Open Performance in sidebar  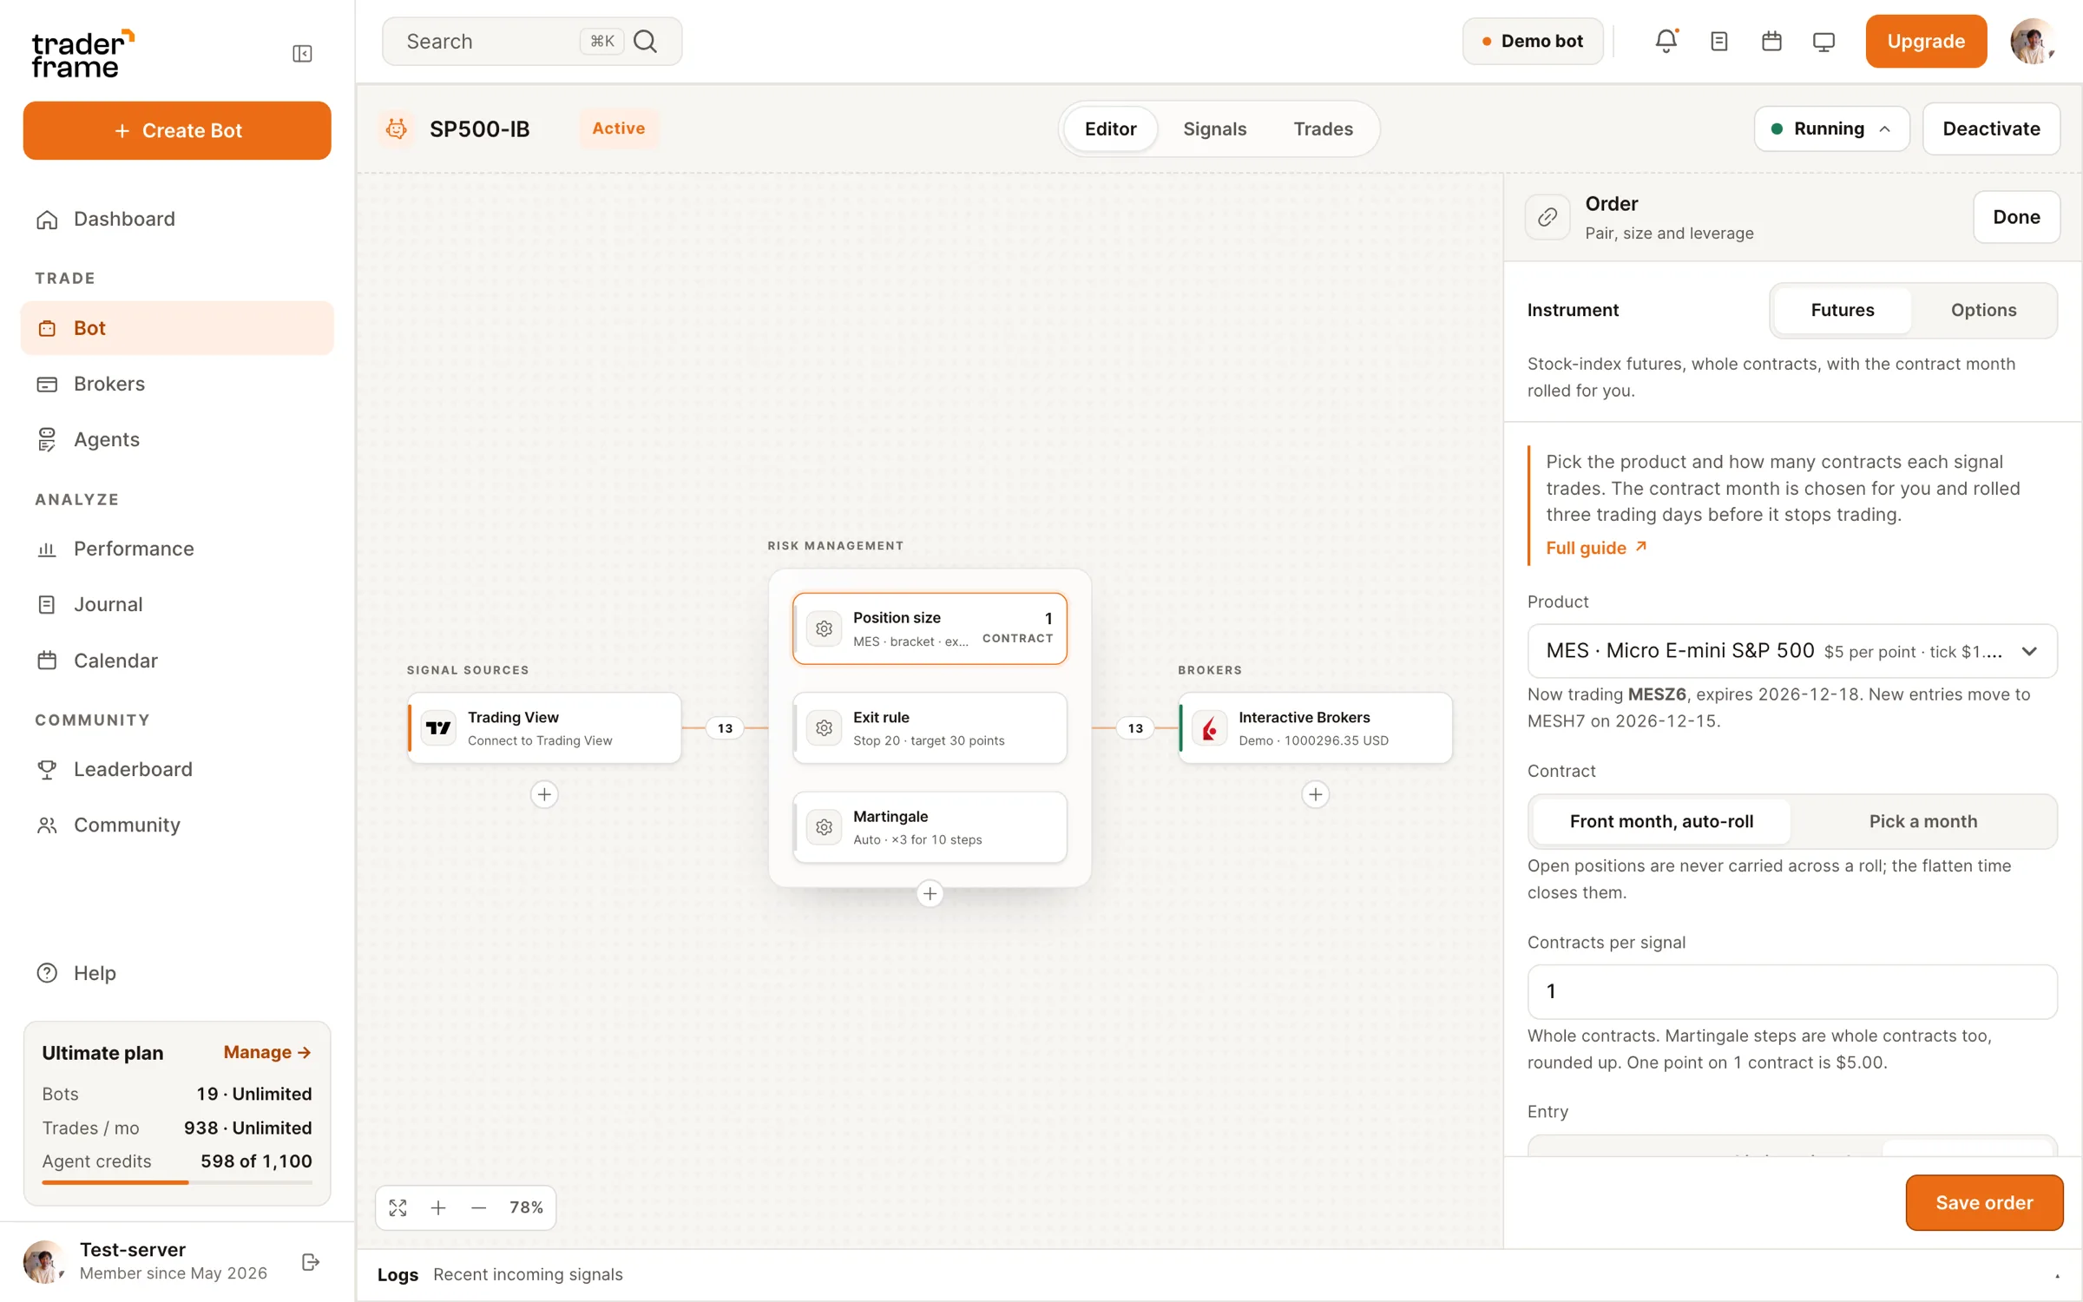tap(177, 549)
